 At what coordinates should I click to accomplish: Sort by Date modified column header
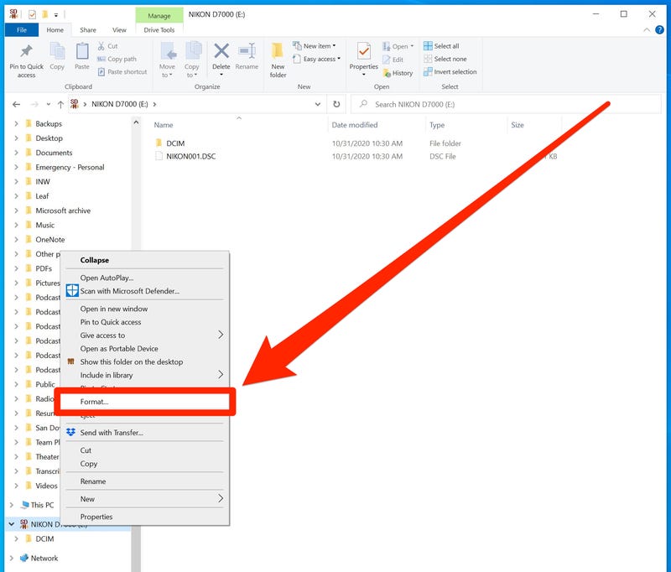coord(355,125)
